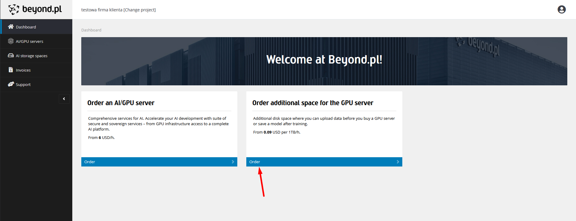Open AI storage spaces section
Viewport: 576px width, 221px height.
click(36, 55)
